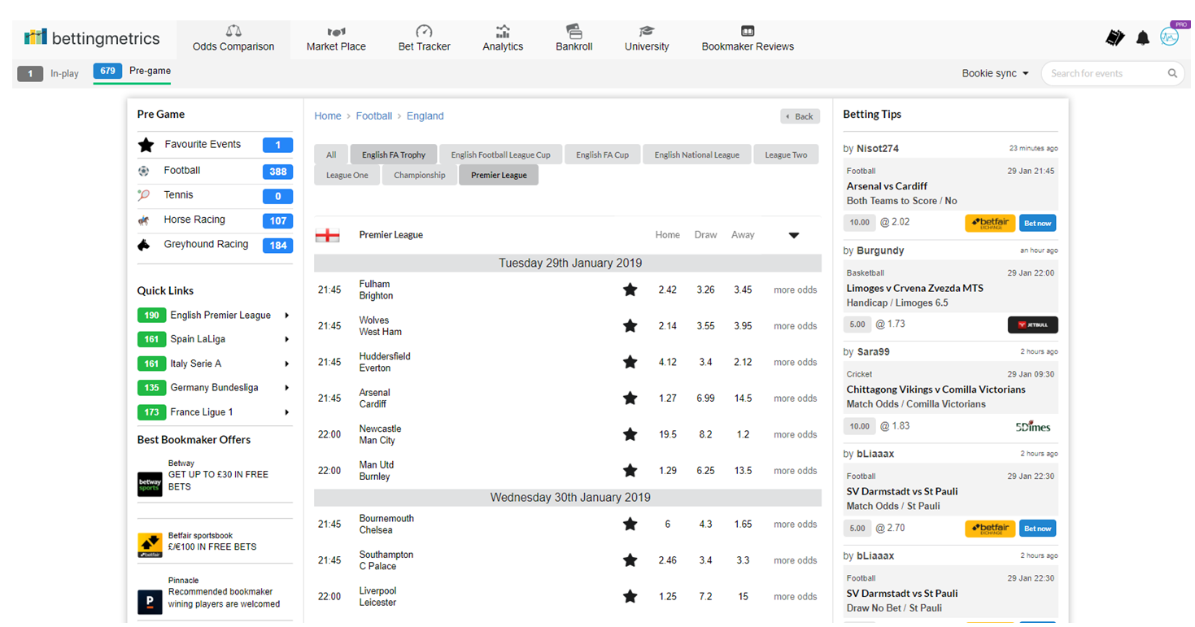
Task: Favourite the Bournemouth vs Chelsea star
Action: point(630,525)
